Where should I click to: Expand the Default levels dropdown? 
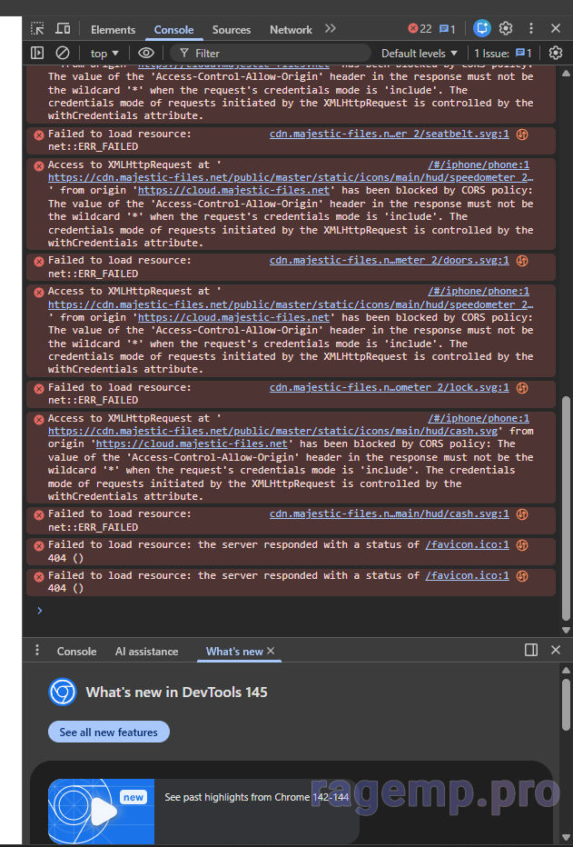point(419,54)
